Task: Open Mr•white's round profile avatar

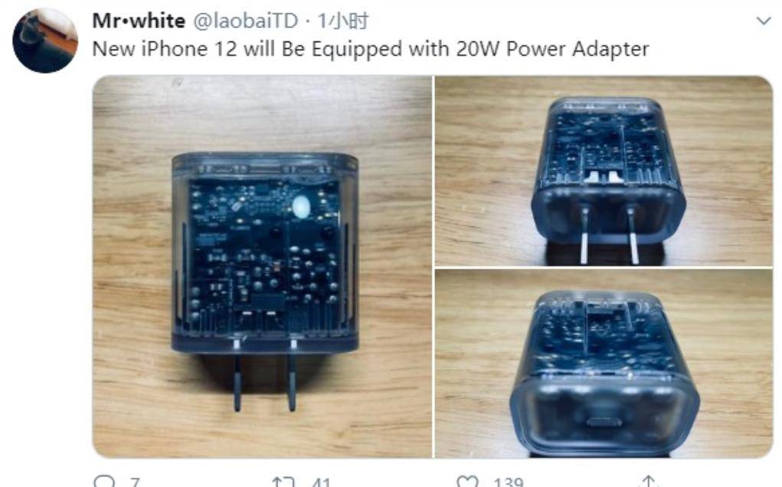Action: (x=45, y=41)
